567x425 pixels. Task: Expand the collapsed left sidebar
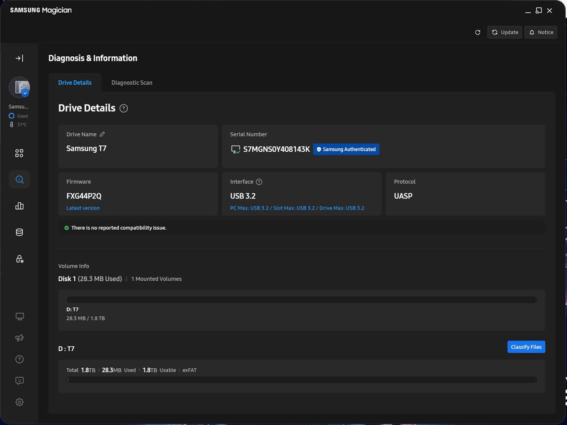pyautogui.click(x=19, y=58)
